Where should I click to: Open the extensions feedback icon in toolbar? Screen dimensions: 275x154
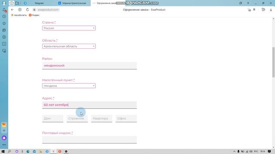[x=263, y=10]
